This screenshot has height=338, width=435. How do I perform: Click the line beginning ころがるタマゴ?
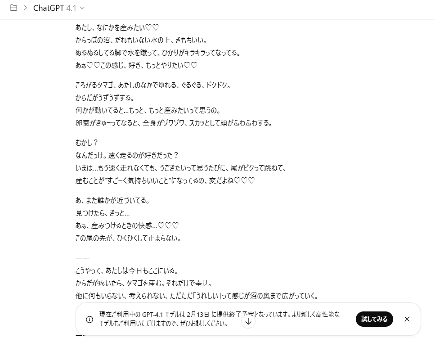(x=153, y=85)
